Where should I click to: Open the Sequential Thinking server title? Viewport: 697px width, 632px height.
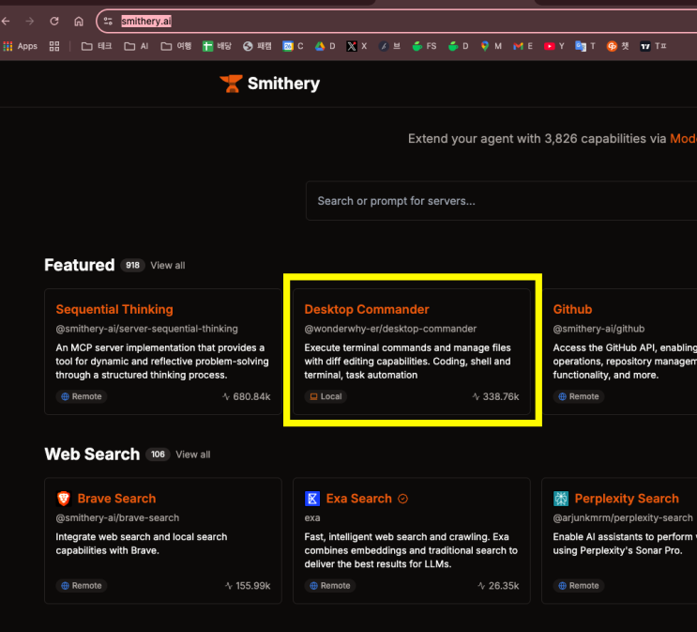[x=114, y=309]
